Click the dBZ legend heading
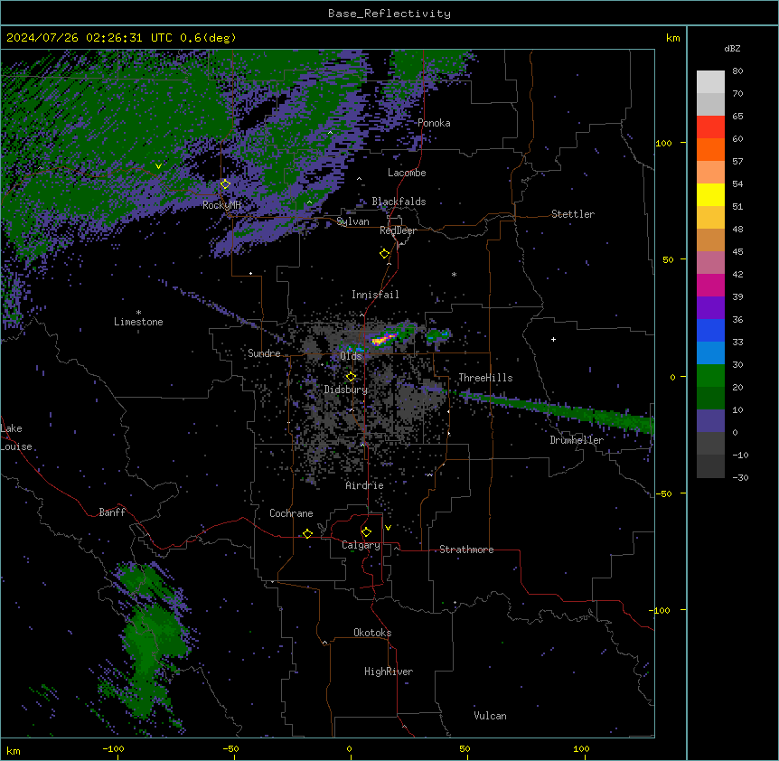This screenshot has width=779, height=761. [x=732, y=49]
